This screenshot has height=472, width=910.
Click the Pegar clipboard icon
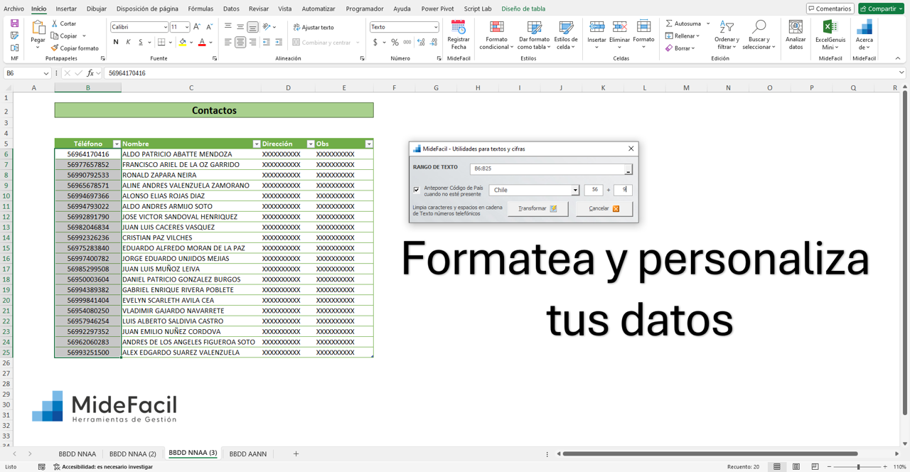[x=38, y=27]
